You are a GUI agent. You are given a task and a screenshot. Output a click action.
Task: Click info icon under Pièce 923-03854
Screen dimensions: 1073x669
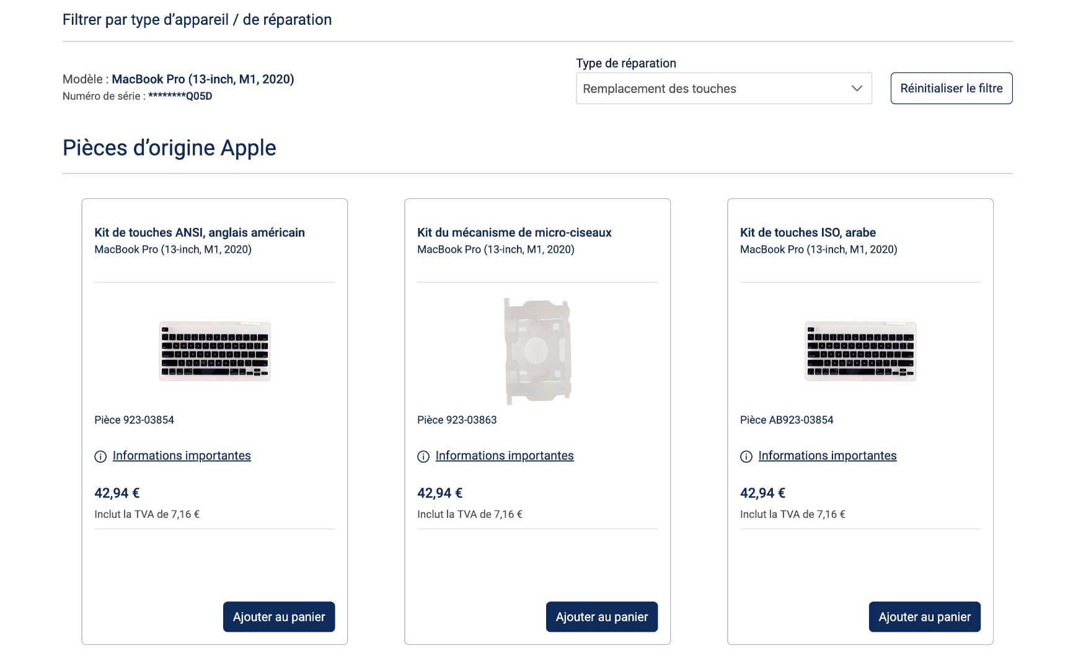point(100,457)
